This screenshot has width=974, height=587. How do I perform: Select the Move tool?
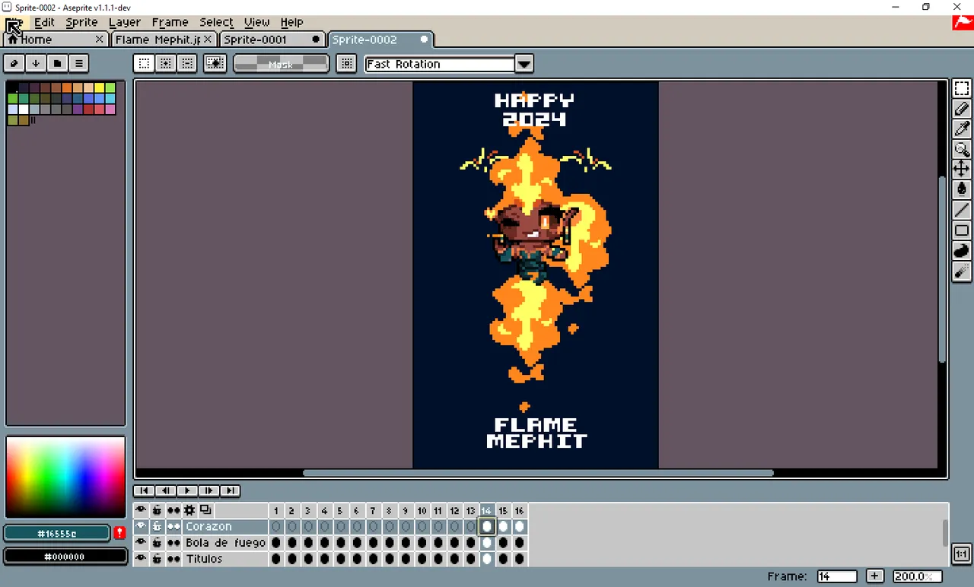tap(962, 169)
